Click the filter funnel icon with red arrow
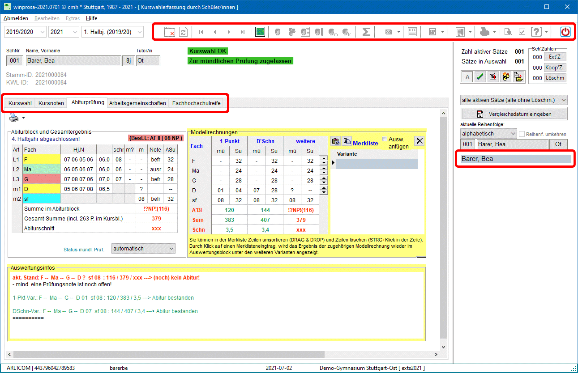This screenshot has height=373, width=578. click(493, 77)
